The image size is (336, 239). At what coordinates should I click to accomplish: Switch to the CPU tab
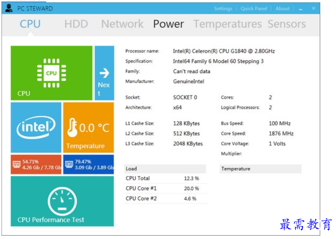click(x=30, y=24)
